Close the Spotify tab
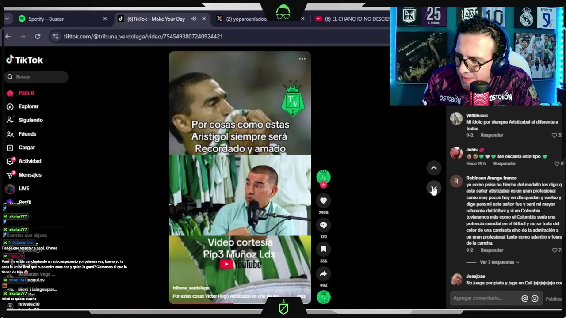The width and height of the screenshot is (566, 318). coord(105,19)
